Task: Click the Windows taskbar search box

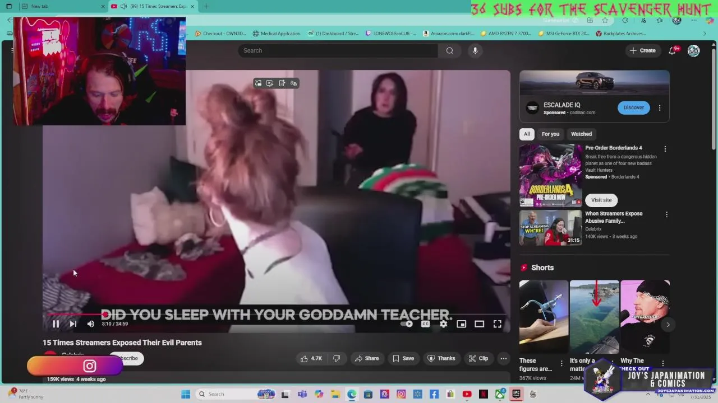Action: pos(236,394)
